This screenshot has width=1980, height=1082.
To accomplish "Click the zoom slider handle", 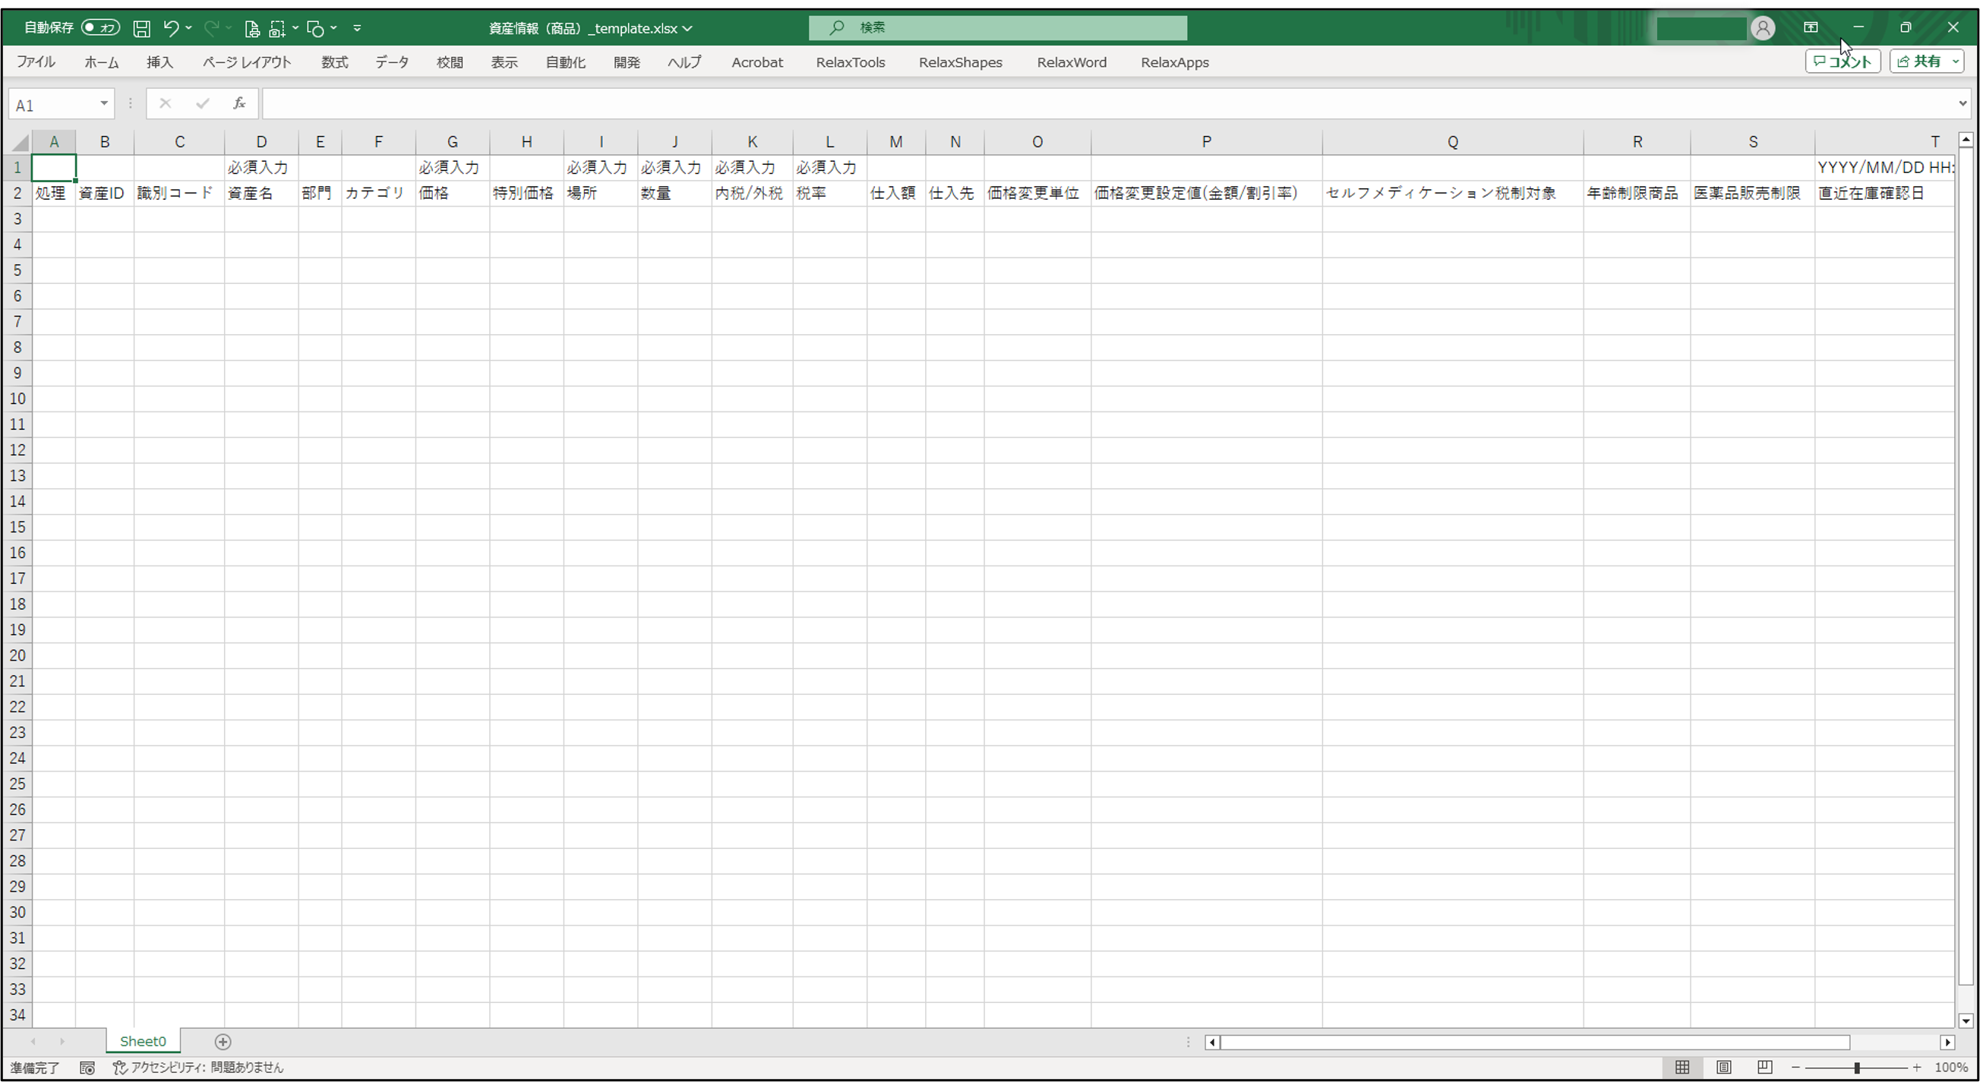I will point(1856,1068).
